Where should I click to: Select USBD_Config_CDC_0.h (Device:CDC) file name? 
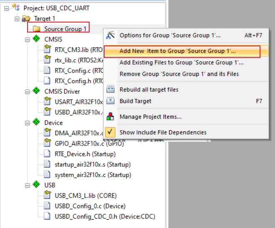coord(105,217)
